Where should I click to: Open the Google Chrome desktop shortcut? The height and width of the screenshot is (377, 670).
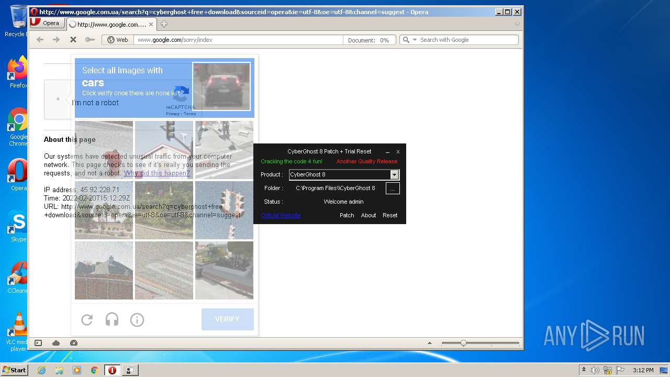[18, 127]
